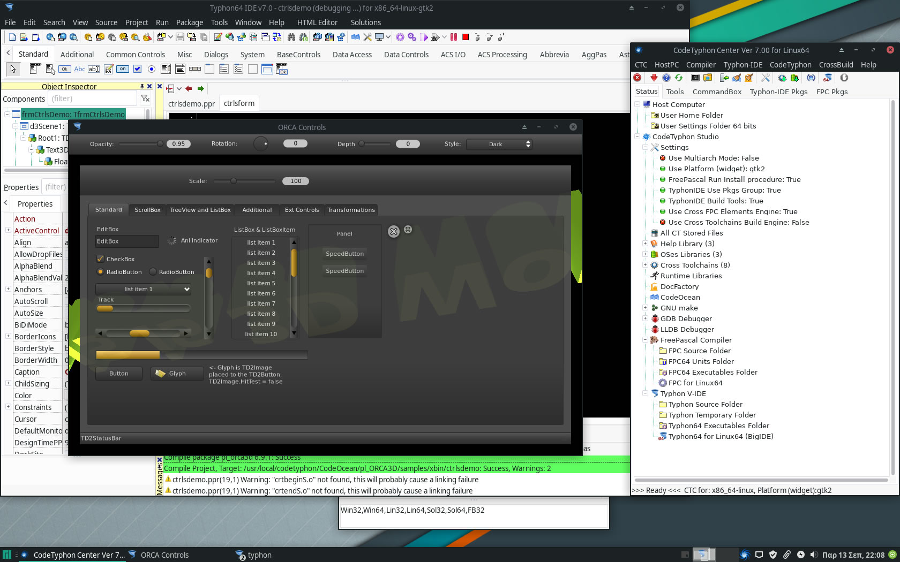Open the CrossBuild menu in CodeTyphon Center
Viewport: 900px width, 562px height.
(836, 65)
